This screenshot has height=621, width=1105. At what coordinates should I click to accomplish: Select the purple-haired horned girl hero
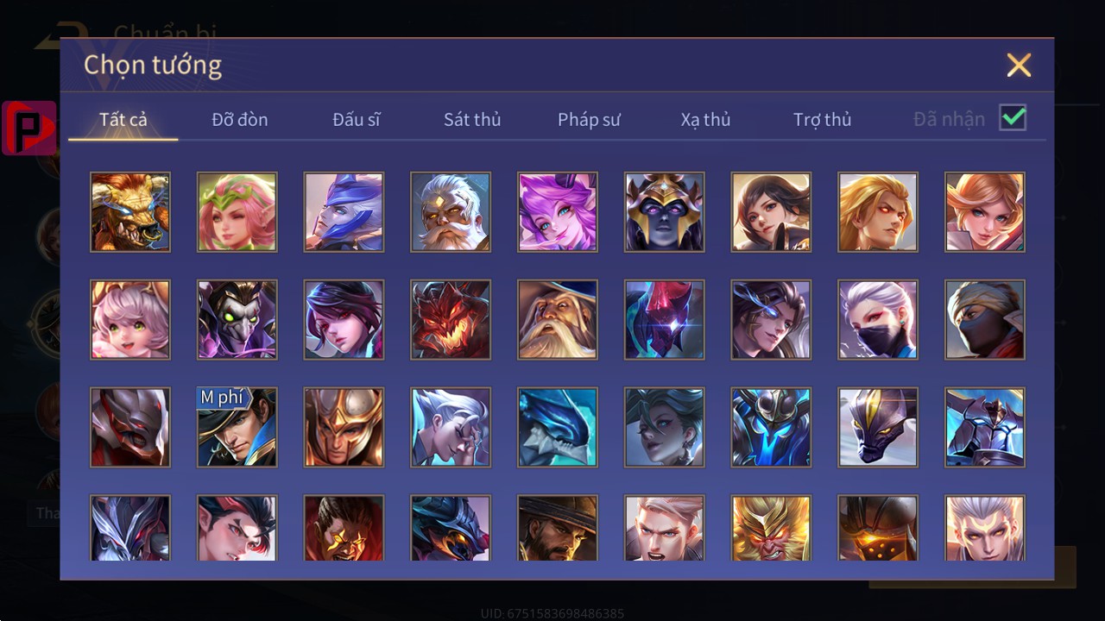tap(558, 211)
